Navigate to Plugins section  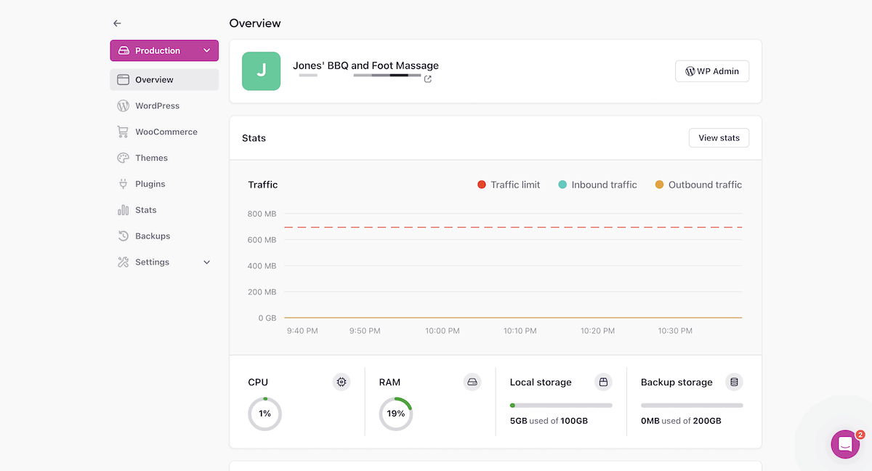click(164, 184)
